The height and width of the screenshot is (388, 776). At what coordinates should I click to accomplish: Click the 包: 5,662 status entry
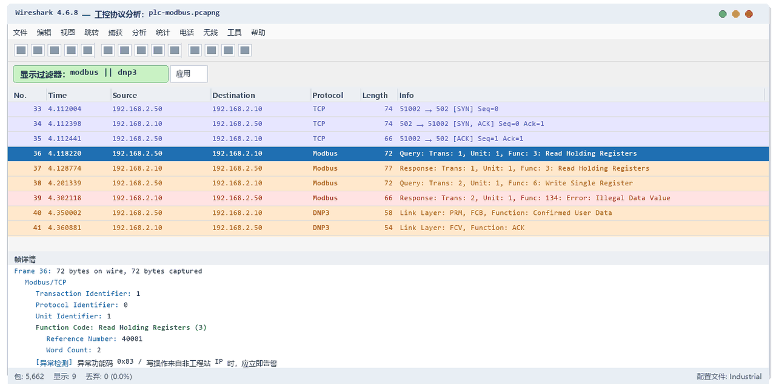[x=30, y=376]
